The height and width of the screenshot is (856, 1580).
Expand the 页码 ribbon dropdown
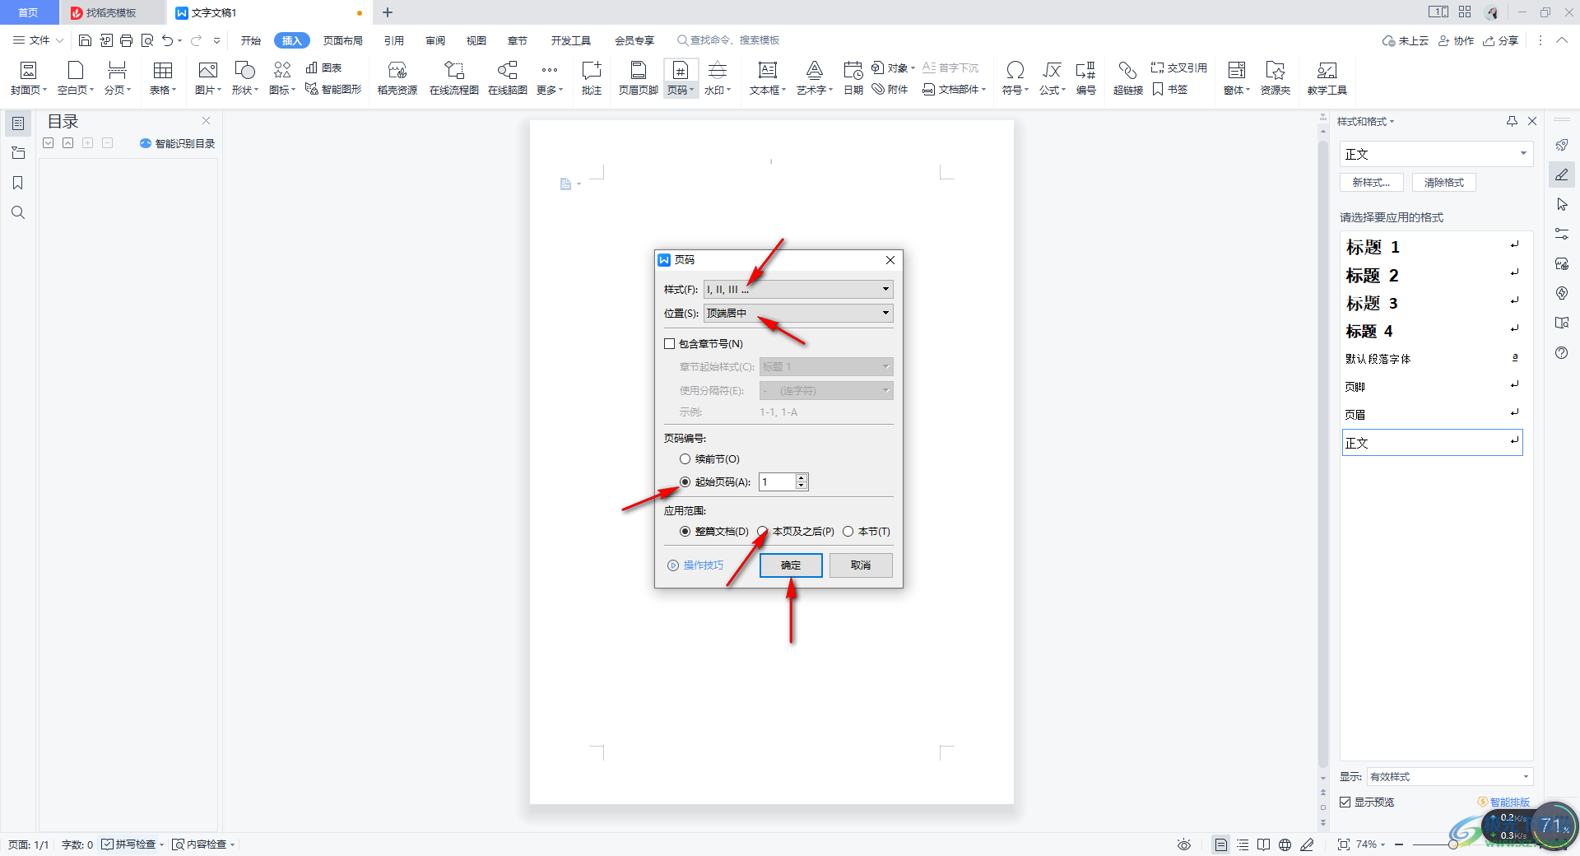[681, 90]
